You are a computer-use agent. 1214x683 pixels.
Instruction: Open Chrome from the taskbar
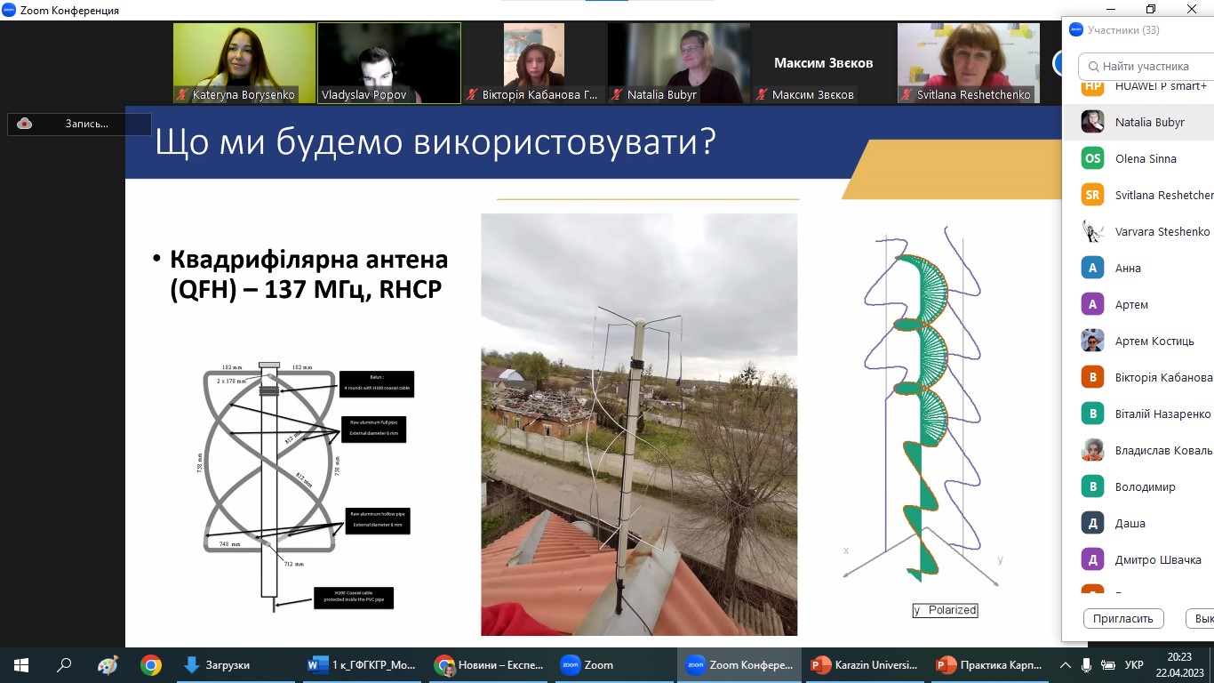pos(151,664)
